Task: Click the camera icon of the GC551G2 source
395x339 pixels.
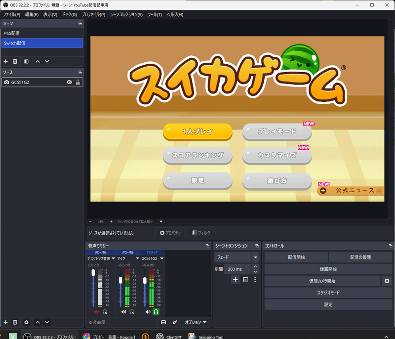Action: click(x=7, y=82)
